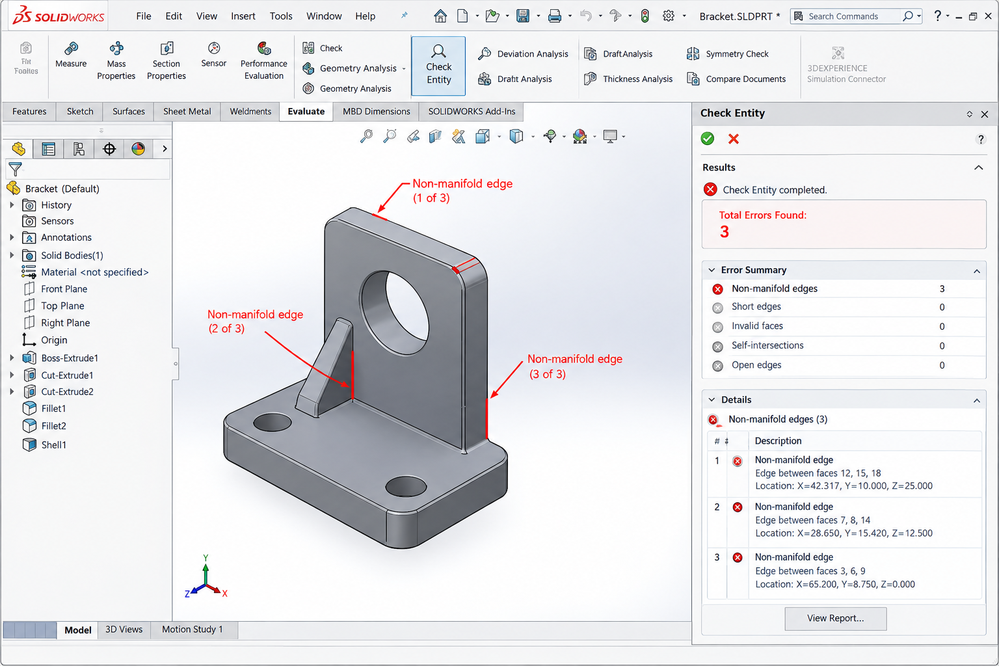Open DimXpertManager tab icon
The image size is (999, 666).
click(x=109, y=149)
